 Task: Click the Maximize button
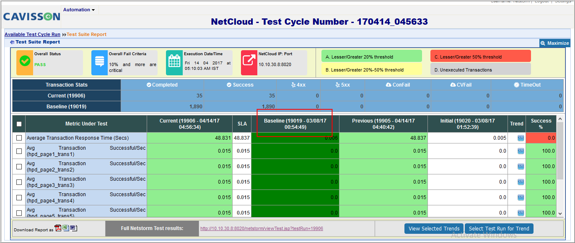pos(555,43)
